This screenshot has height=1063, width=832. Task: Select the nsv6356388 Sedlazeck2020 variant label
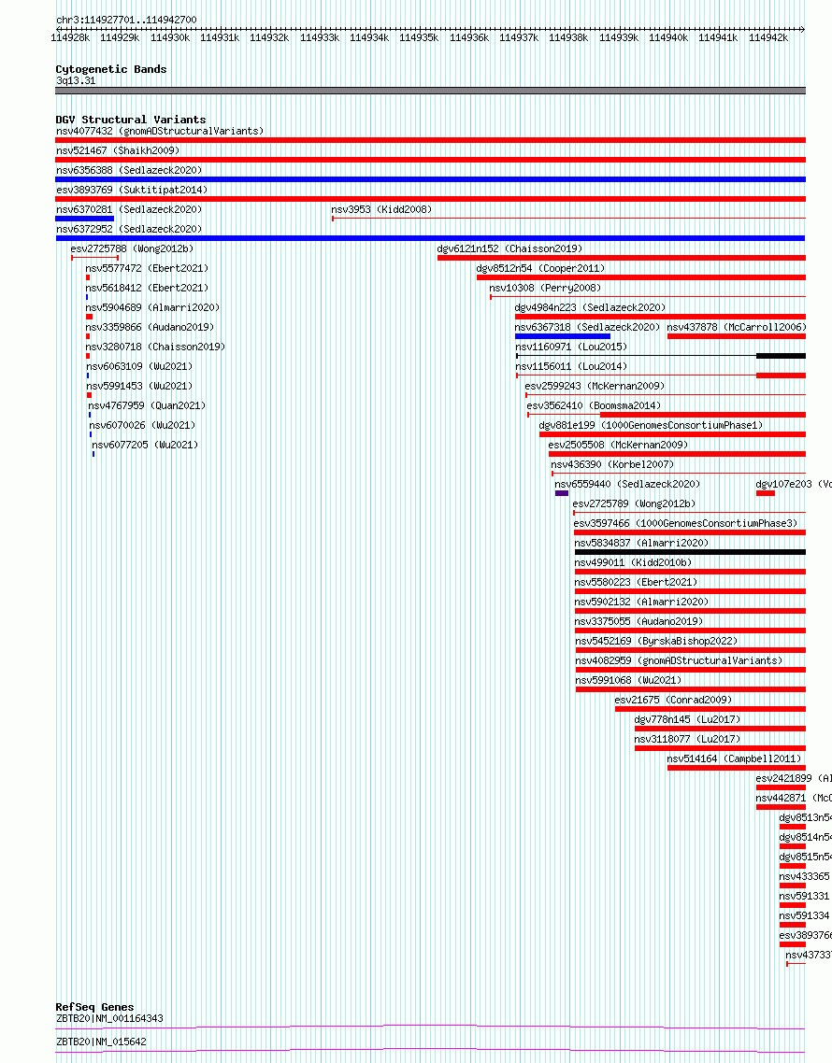pyautogui.click(x=129, y=170)
